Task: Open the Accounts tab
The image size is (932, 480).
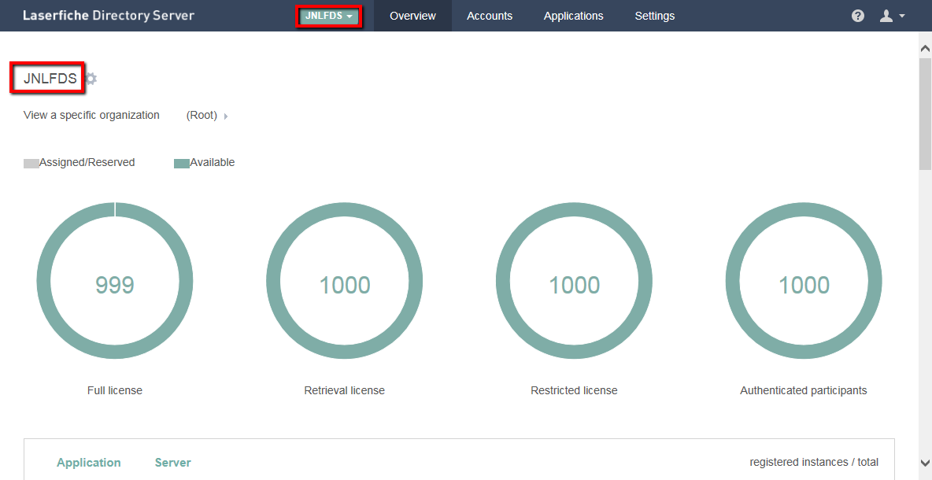Action: pos(490,16)
